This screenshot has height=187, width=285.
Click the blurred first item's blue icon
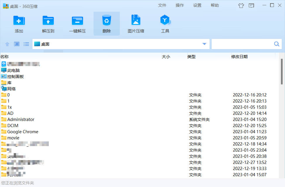click(x=4, y=64)
